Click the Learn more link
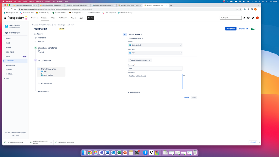The width and height of the screenshot is (279, 157). coord(15,135)
